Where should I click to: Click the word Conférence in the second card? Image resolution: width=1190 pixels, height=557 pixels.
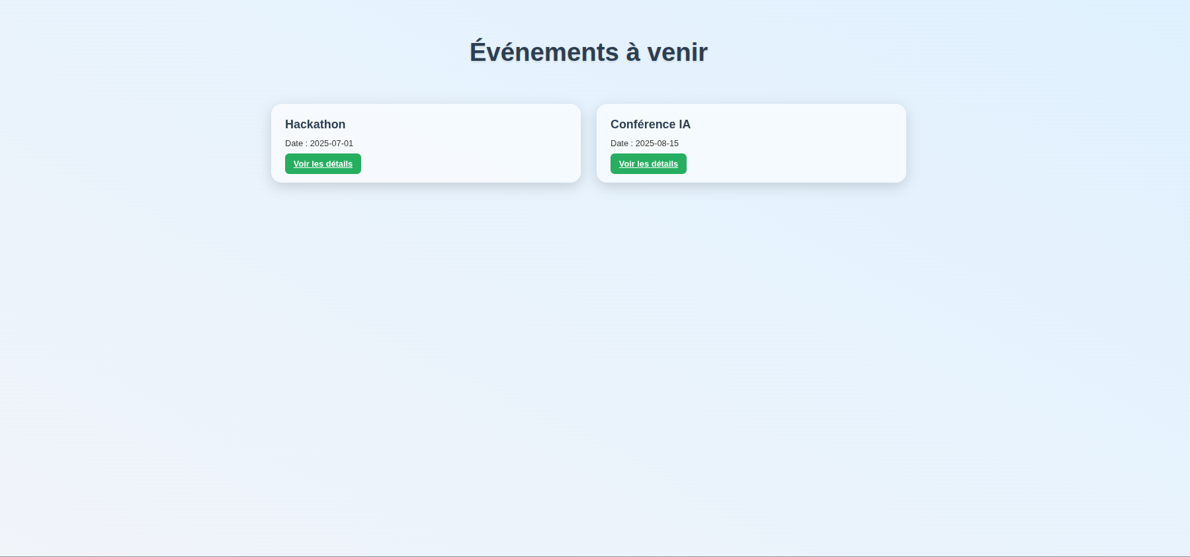(x=642, y=124)
